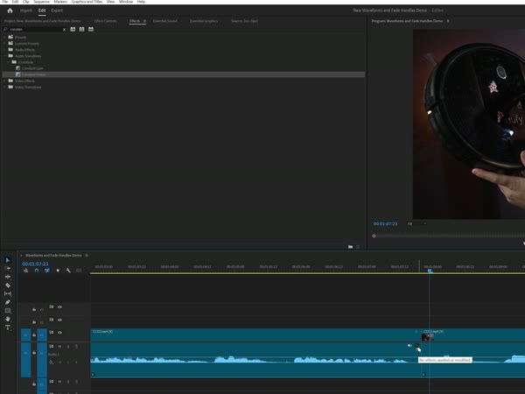Toggle insert sequences as nests icon
This screenshot has width=525, height=394.
pyautogui.click(x=25, y=271)
